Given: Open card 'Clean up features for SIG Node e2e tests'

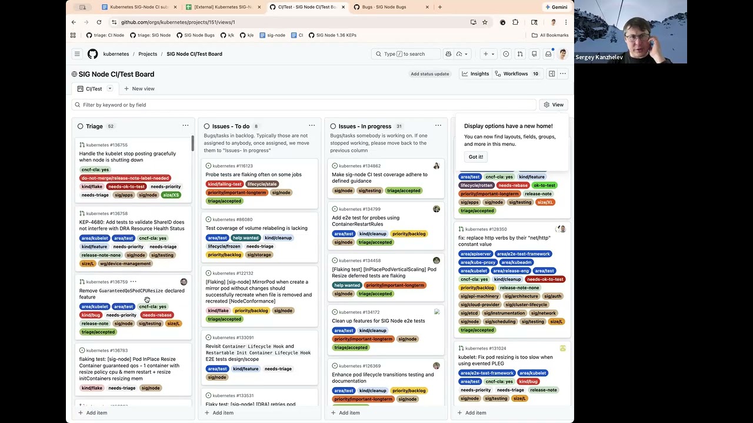Looking at the screenshot, I should (x=378, y=321).
